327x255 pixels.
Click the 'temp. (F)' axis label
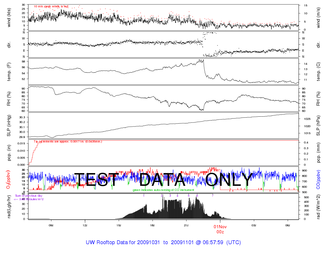9,72
